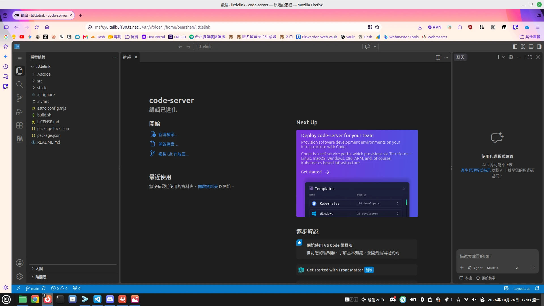544x306 pixels.
Task: Select the 聊天 chat panel tab
Action: coord(460,57)
